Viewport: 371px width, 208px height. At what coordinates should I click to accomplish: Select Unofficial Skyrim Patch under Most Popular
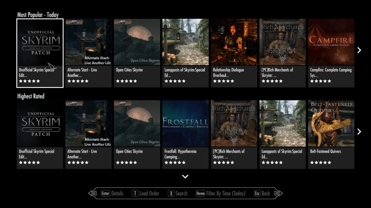[40, 53]
